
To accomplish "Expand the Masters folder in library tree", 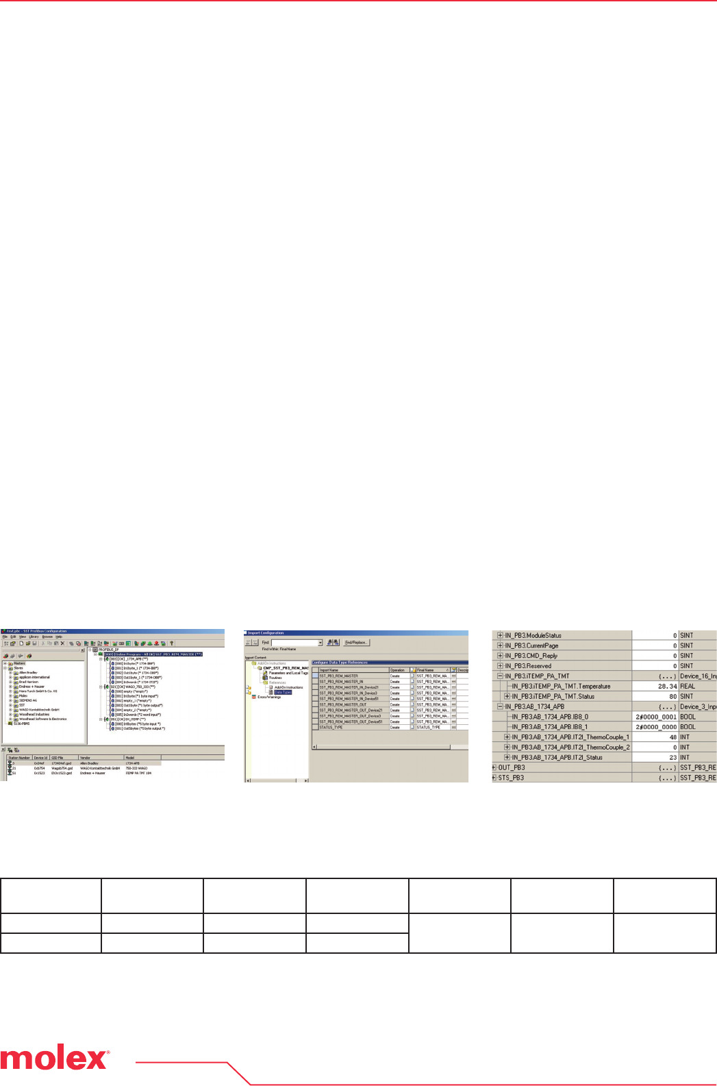I will click(x=5, y=663).
